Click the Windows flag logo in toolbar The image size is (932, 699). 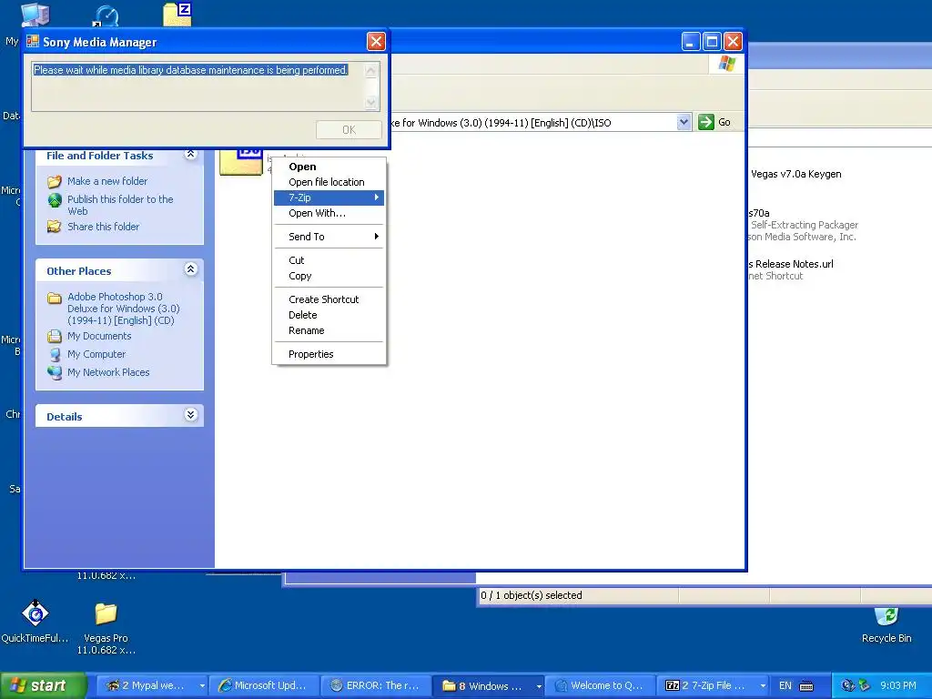tap(726, 64)
